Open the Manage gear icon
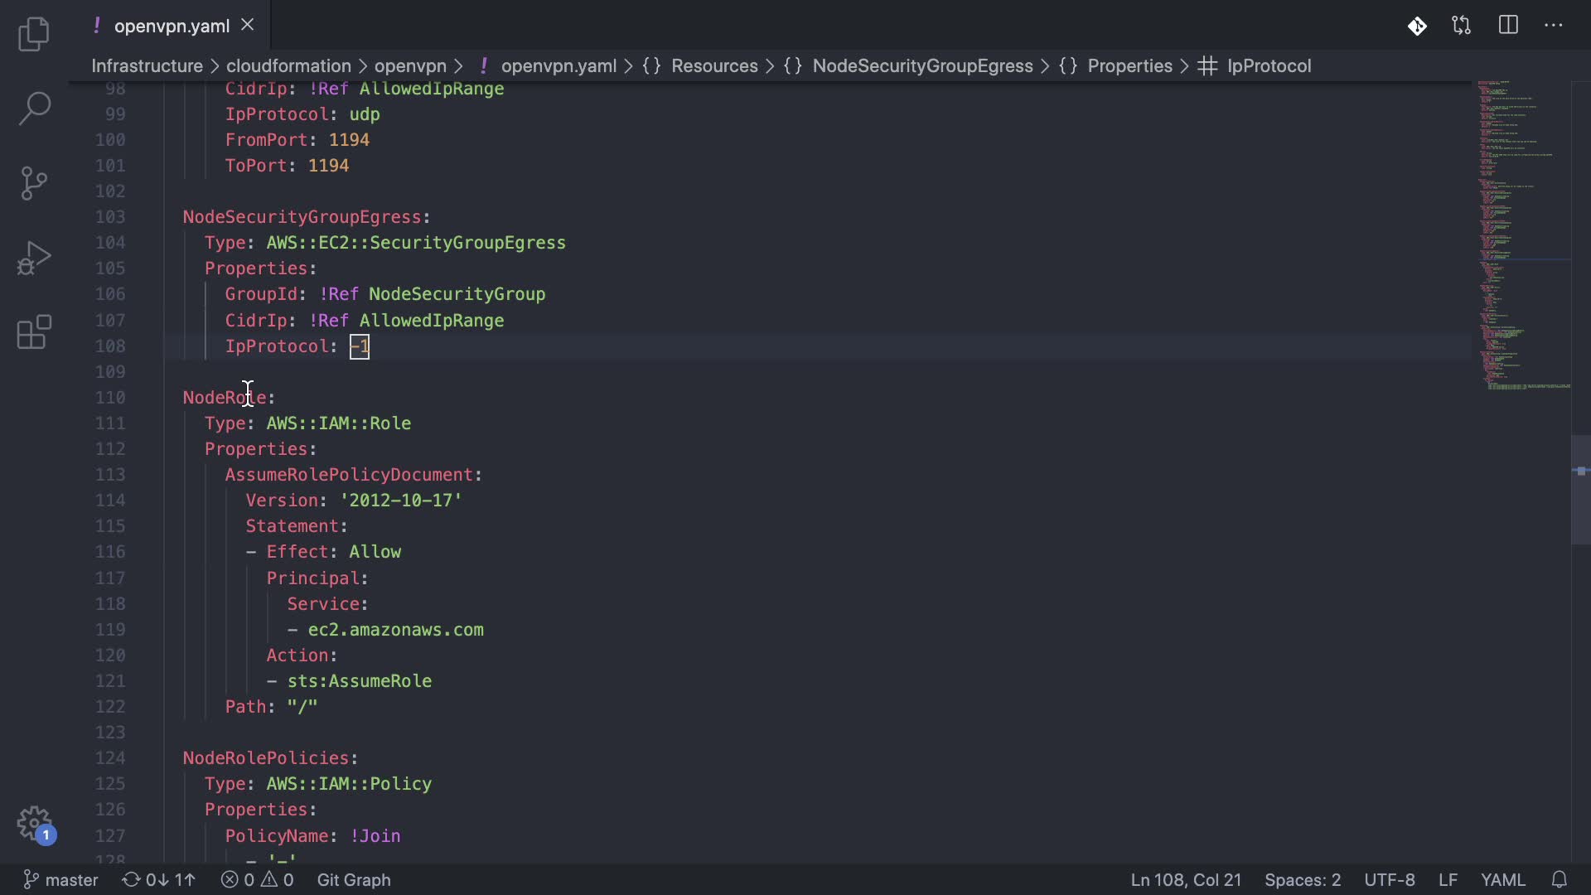This screenshot has height=895, width=1591. 34,824
